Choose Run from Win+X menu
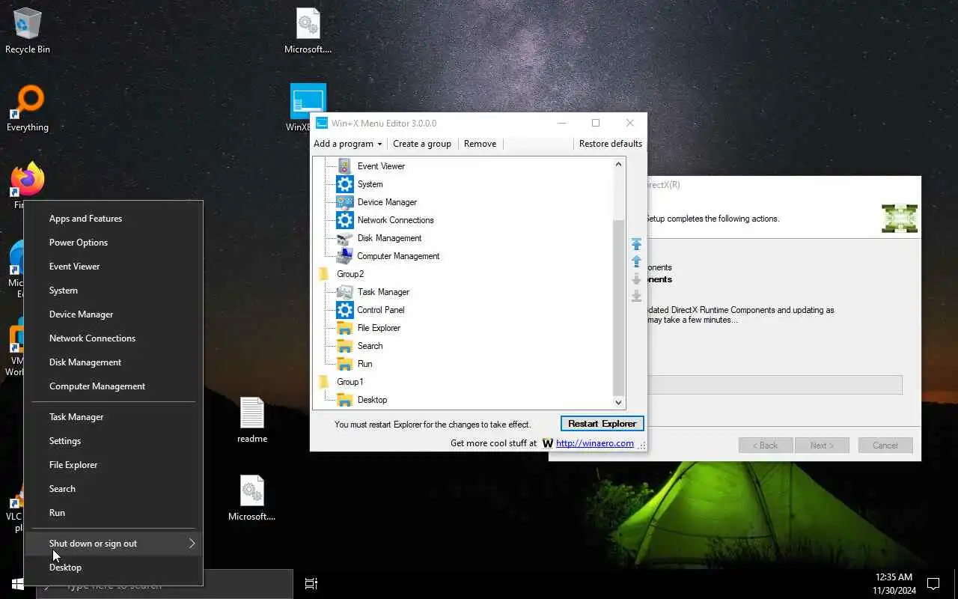The width and height of the screenshot is (958, 599). [x=114, y=513]
